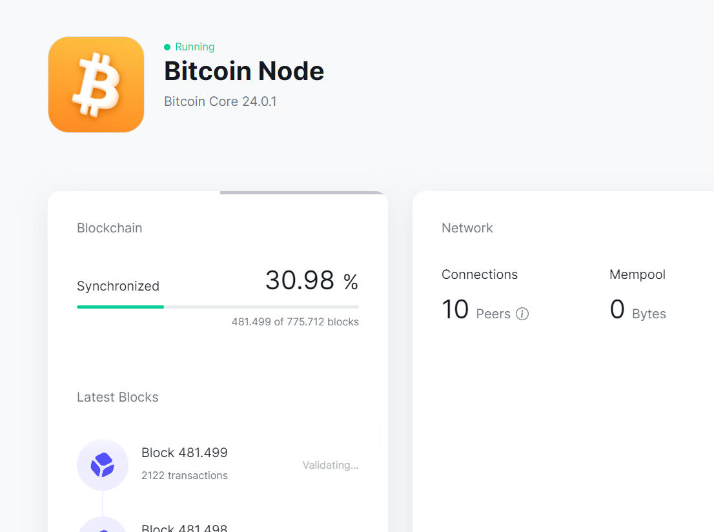Click the green Running status dot
This screenshot has width=714, height=532.
click(168, 46)
